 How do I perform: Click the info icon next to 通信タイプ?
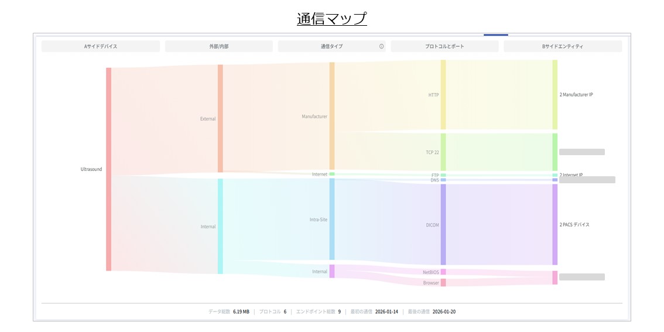(381, 46)
